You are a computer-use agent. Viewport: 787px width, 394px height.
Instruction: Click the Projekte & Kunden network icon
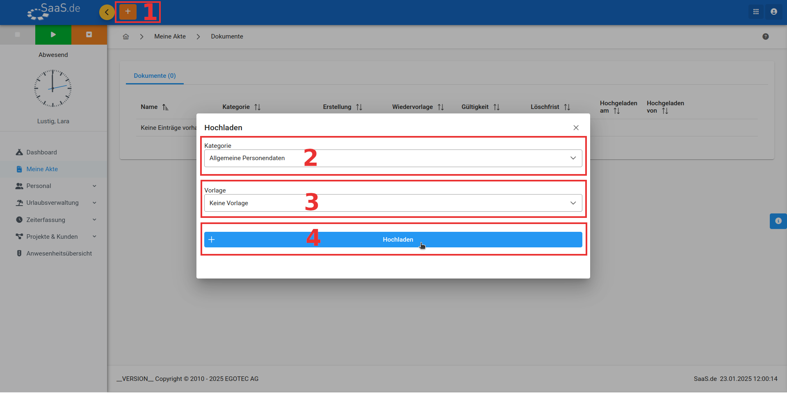19,237
